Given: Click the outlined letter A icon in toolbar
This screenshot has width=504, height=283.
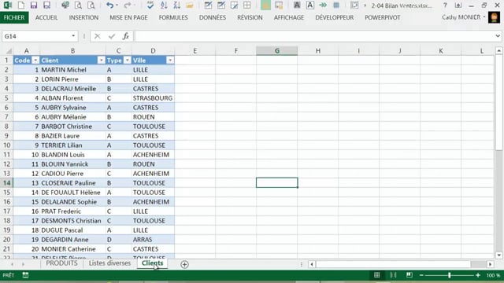Looking at the screenshot, I should click(x=309, y=6).
